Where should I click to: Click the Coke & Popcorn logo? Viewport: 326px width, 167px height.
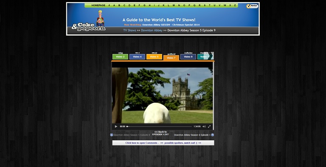(x=89, y=21)
